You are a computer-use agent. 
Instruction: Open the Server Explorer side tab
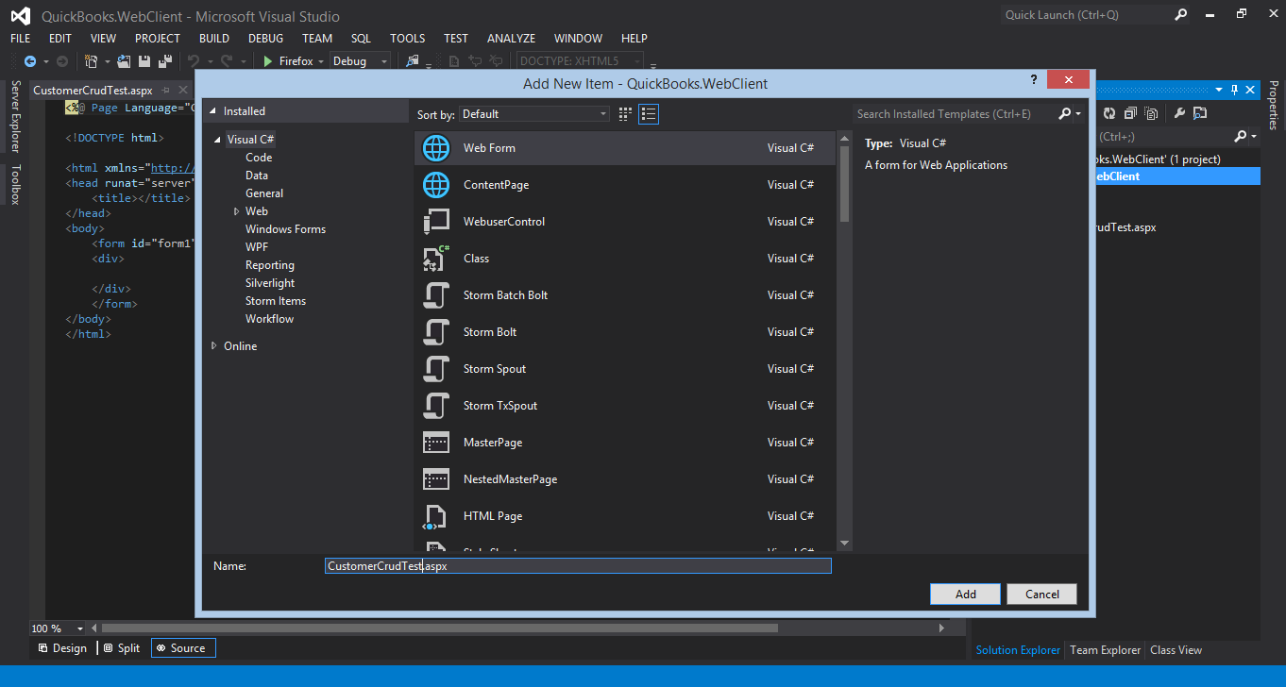[15, 116]
